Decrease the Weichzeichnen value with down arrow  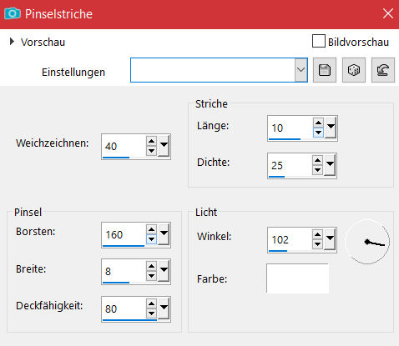point(151,151)
